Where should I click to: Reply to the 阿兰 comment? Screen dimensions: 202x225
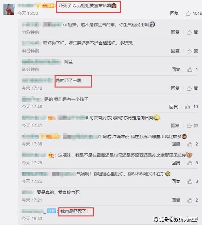point(176,70)
